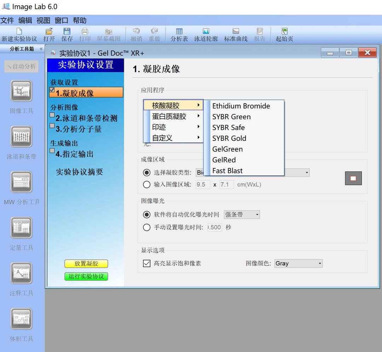Image resolution: width=382 pixels, height=352 pixels.
Task: Choose GelRed from submenu
Action: (x=244, y=160)
